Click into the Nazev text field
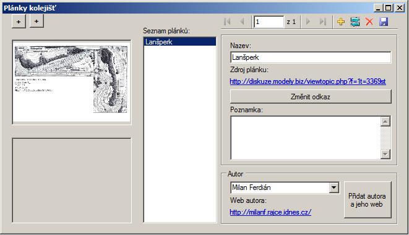The height and width of the screenshot is (235, 409). point(311,57)
